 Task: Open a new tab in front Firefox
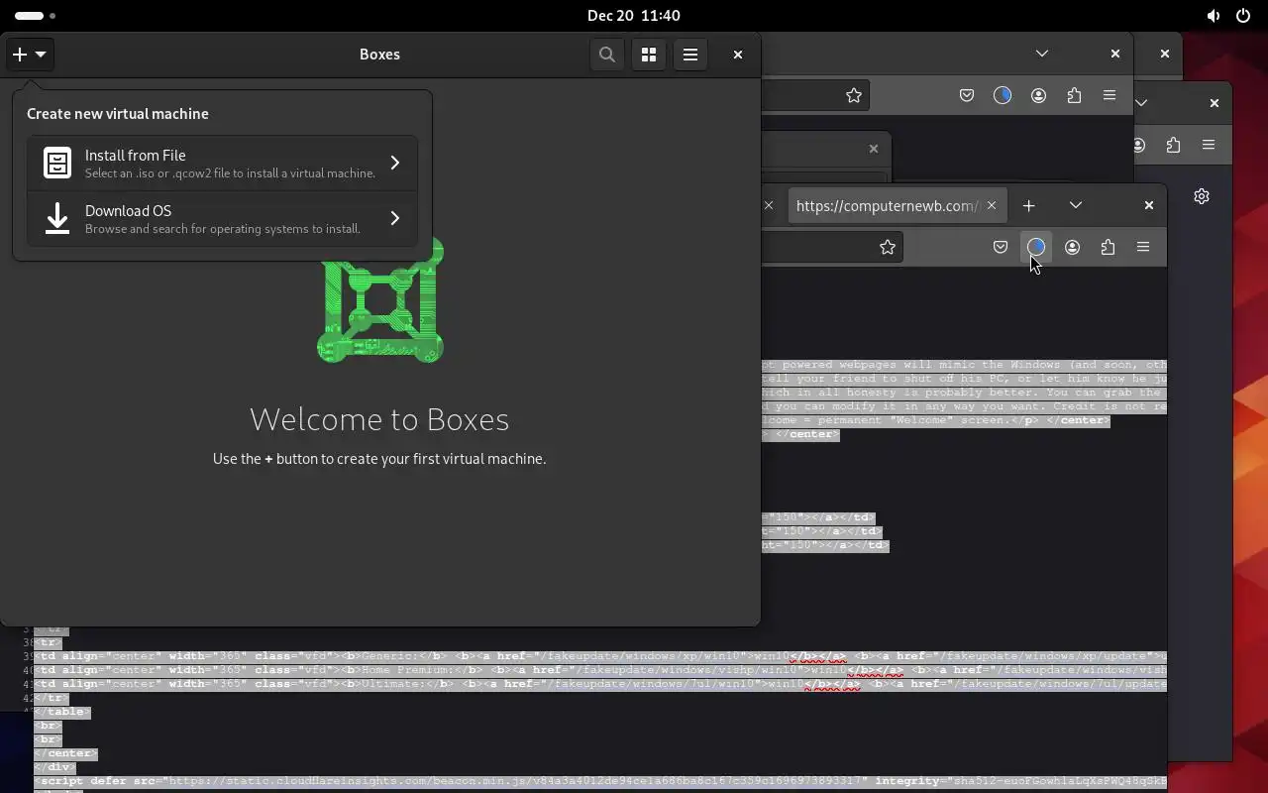1028,205
